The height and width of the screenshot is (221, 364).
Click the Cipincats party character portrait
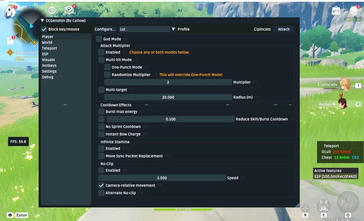344,84
